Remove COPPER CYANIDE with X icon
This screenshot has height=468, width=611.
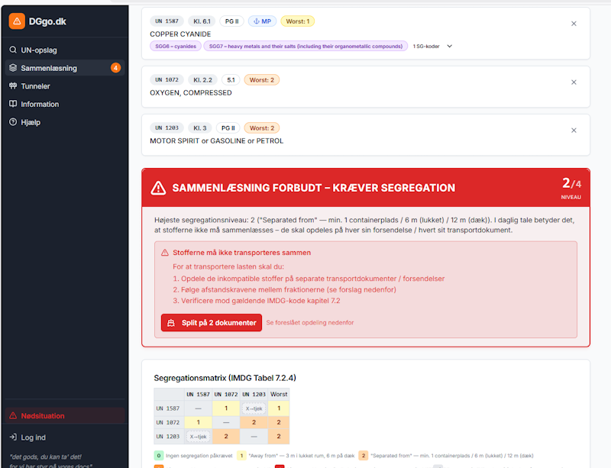[x=574, y=24]
